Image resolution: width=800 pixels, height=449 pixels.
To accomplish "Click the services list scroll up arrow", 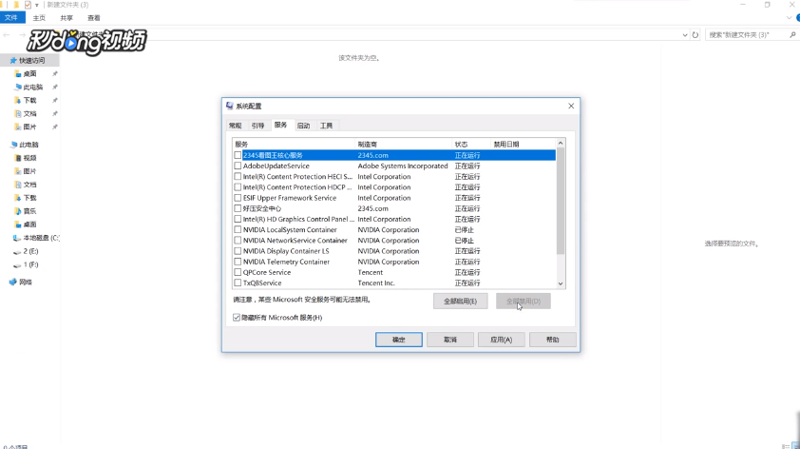I will (x=561, y=144).
